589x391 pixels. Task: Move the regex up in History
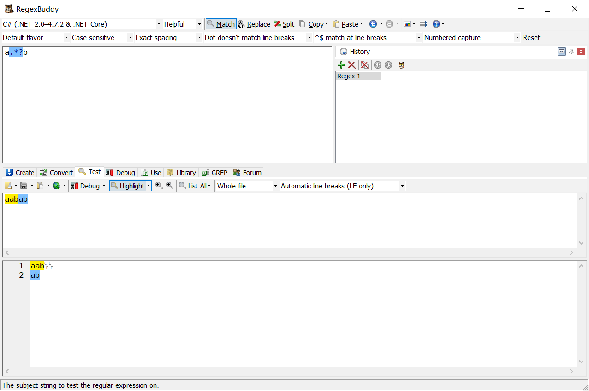point(378,65)
